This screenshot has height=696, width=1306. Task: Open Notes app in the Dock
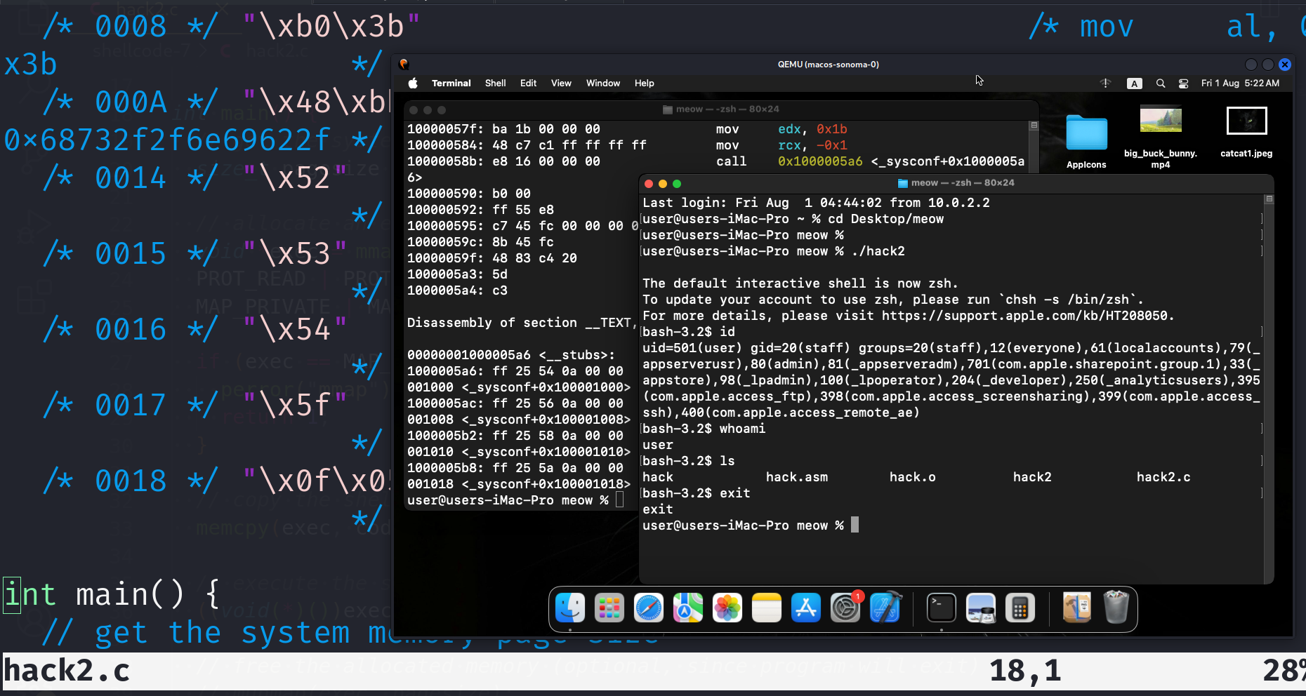pyautogui.click(x=766, y=608)
